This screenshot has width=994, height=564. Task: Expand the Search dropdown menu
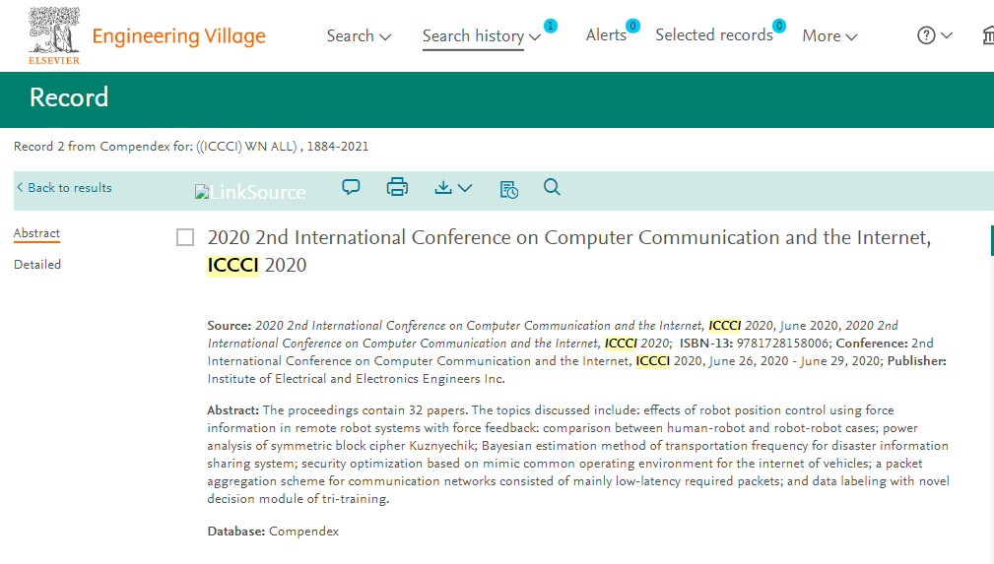click(x=359, y=36)
